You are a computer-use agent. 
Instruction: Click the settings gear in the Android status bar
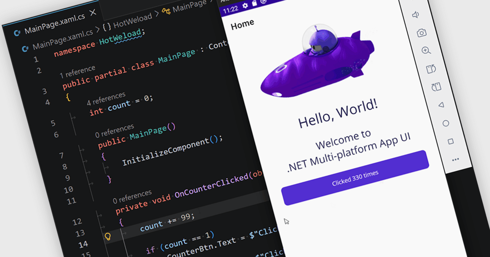[245, 6]
